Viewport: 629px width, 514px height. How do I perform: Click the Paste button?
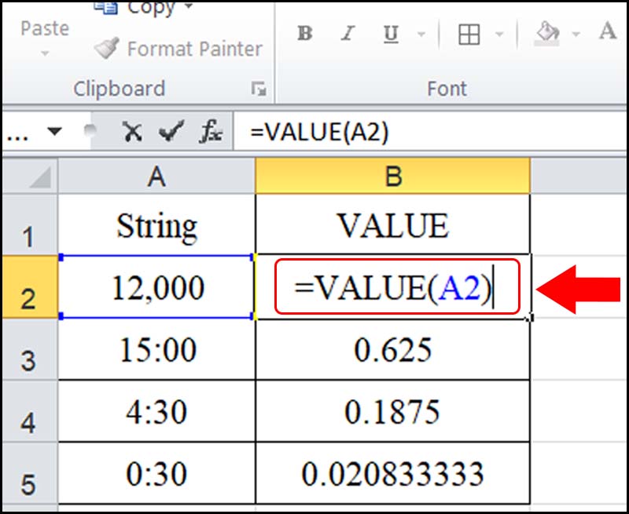point(45,28)
